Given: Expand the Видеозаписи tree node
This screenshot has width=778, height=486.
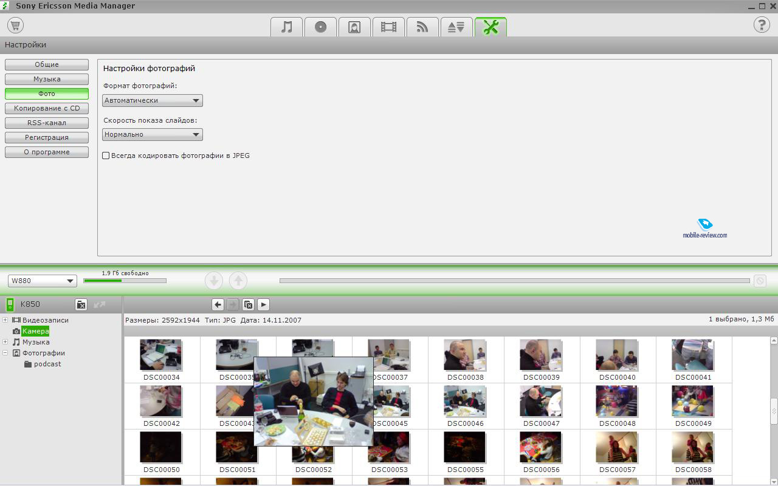Looking at the screenshot, I should (5, 320).
